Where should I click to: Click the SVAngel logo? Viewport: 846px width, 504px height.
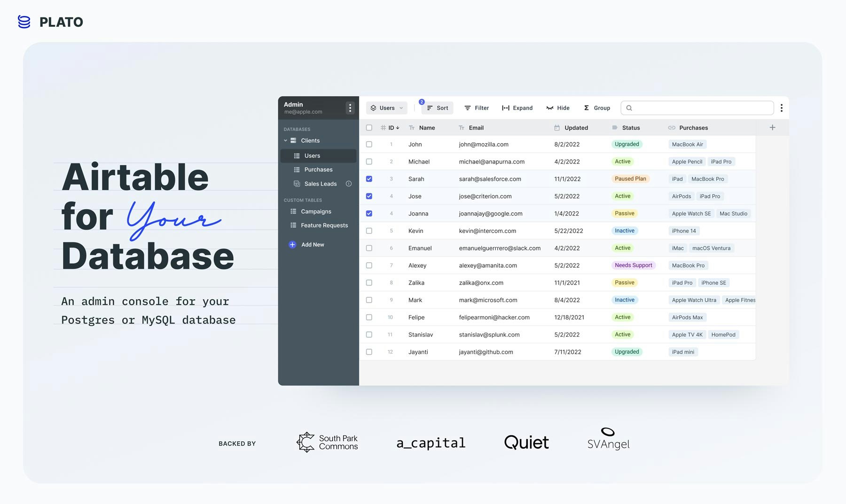(x=608, y=439)
